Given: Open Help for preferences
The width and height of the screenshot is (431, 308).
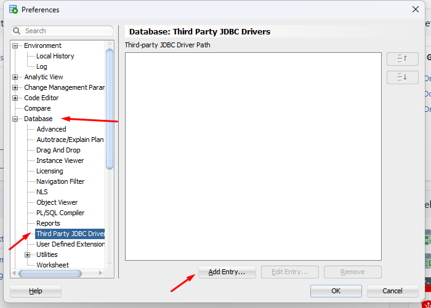Looking at the screenshot, I should coord(36,291).
